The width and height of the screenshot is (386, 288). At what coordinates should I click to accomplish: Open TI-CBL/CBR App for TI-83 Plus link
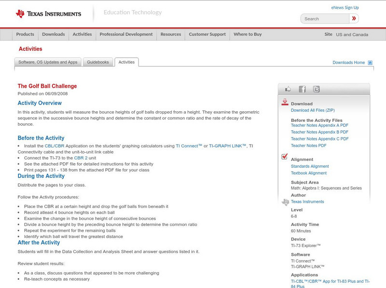pos(330,284)
